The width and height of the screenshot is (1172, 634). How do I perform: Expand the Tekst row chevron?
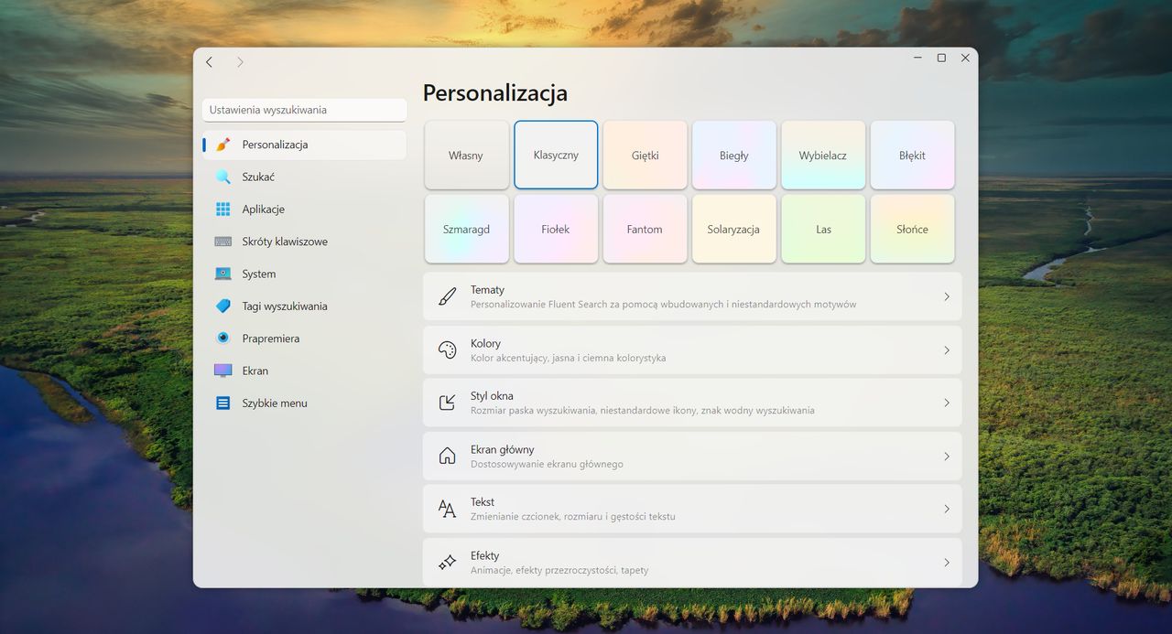[x=946, y=509]
